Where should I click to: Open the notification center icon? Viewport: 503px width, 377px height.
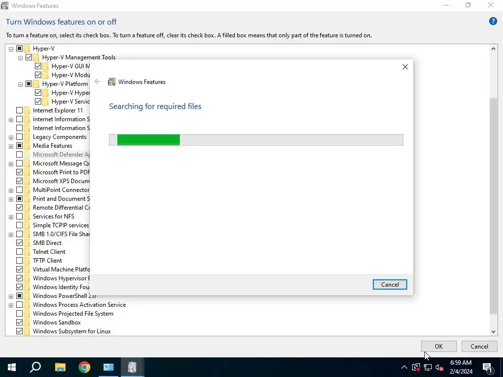click(x=487, y=367)
